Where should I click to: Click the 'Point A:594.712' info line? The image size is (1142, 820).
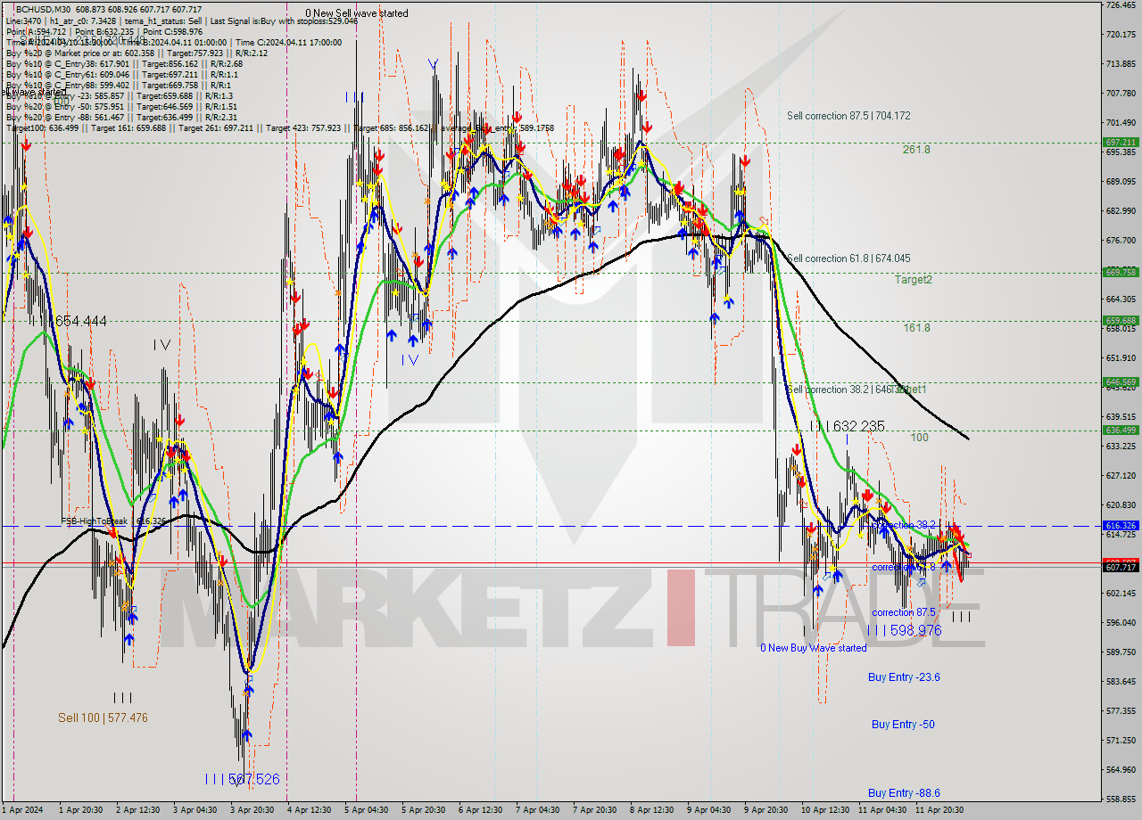[104, 31]
